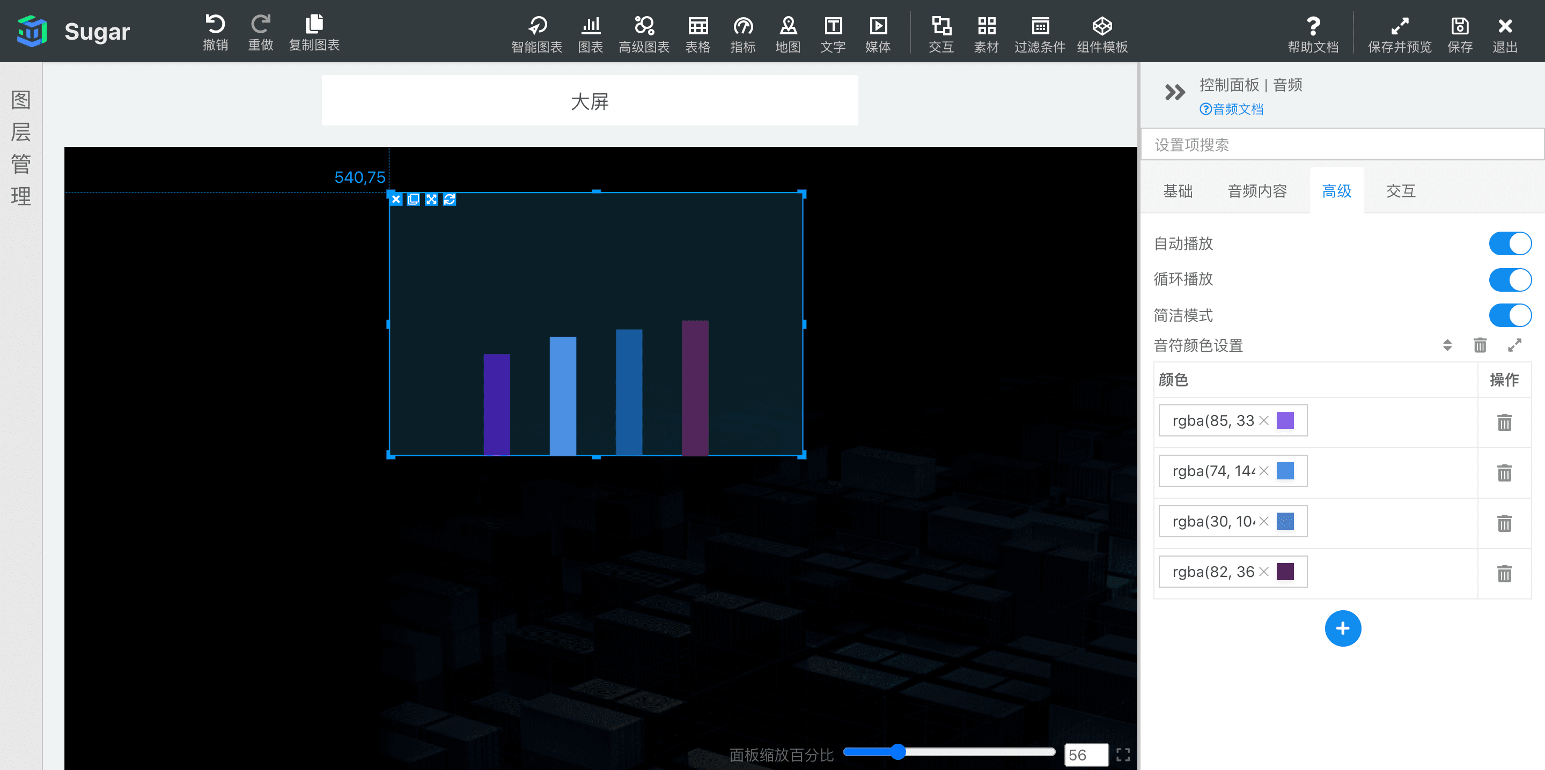Open the 过滤条件 filter conditions tool
The width and height of the screenshot is (1545, 770).
pos(1040,34)
